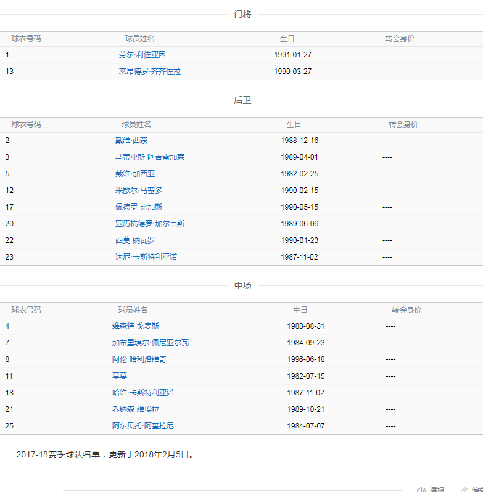Click on 佩德罗·比加斯 name
The image size is (483, 492).
(x=138, y=207)
